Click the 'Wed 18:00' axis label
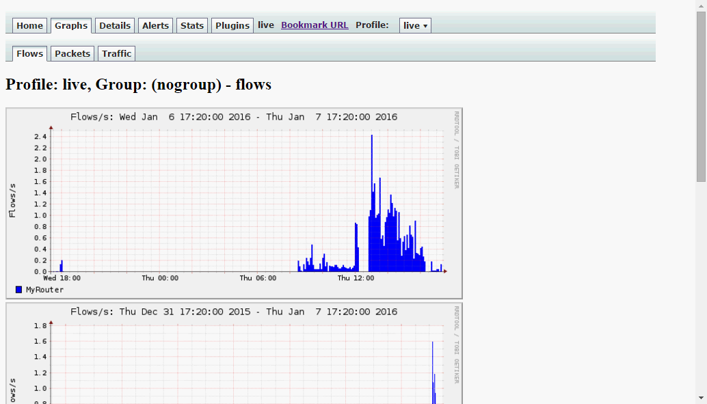This screenshot has width=707, height=404. tap(62, 278)
